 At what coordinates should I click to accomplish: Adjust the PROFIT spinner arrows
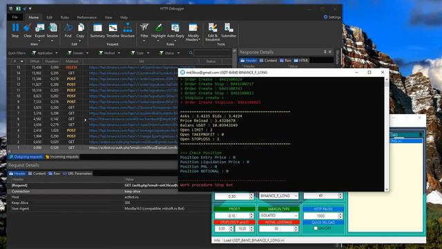[x=251, y=216]
